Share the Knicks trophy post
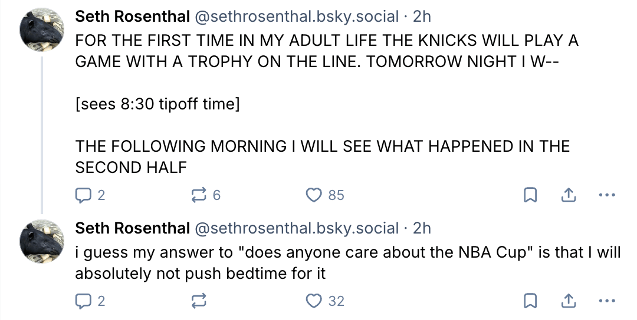The width and height of the screenshot is (637, 320). point(569,195)
